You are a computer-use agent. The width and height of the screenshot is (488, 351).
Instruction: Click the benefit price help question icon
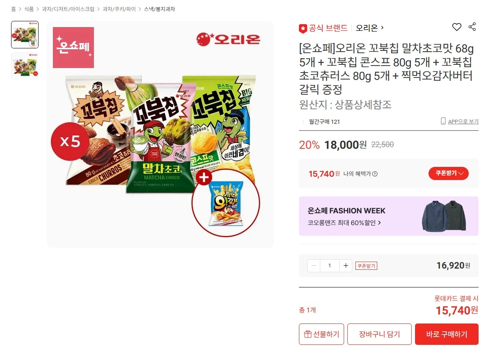coord(375,174)
